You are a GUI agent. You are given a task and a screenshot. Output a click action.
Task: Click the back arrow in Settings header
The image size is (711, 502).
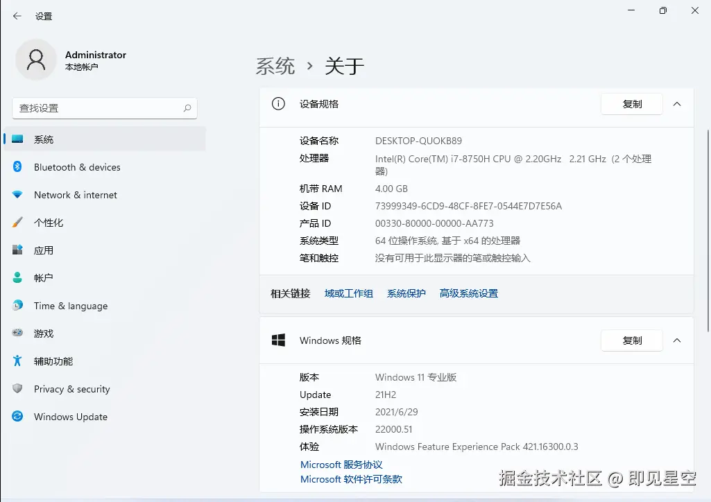tap(17, 17)
